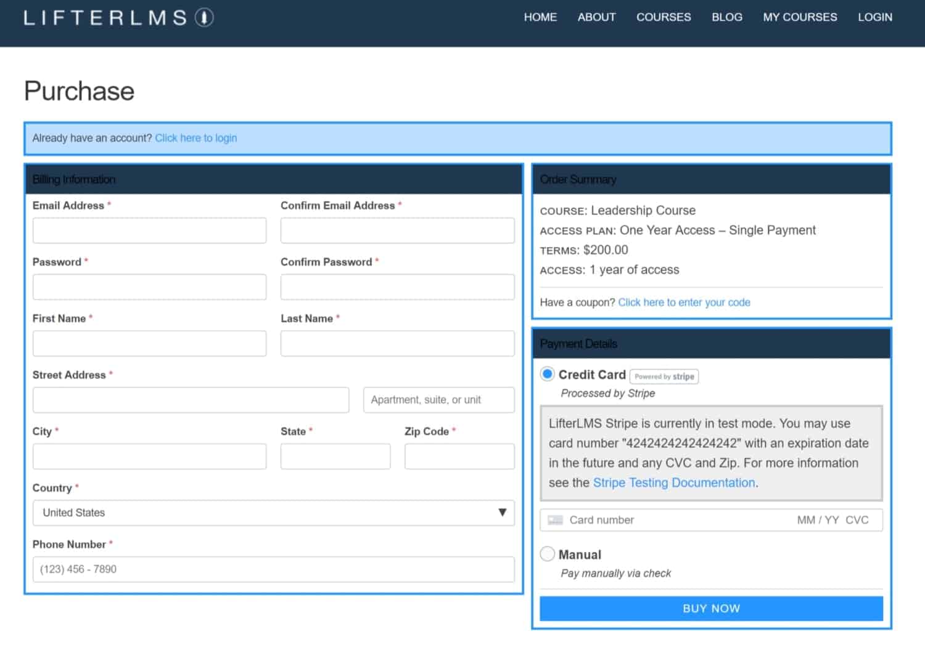
Task: Click the card brand icon in card number field
Action: [554, 520]
